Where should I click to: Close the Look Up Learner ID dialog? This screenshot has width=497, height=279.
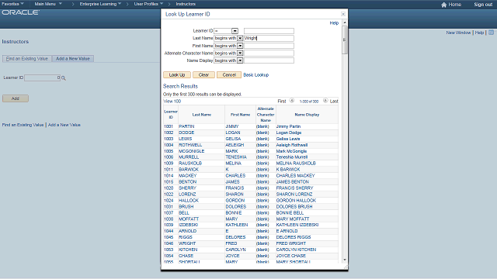[x=343, y=14]
